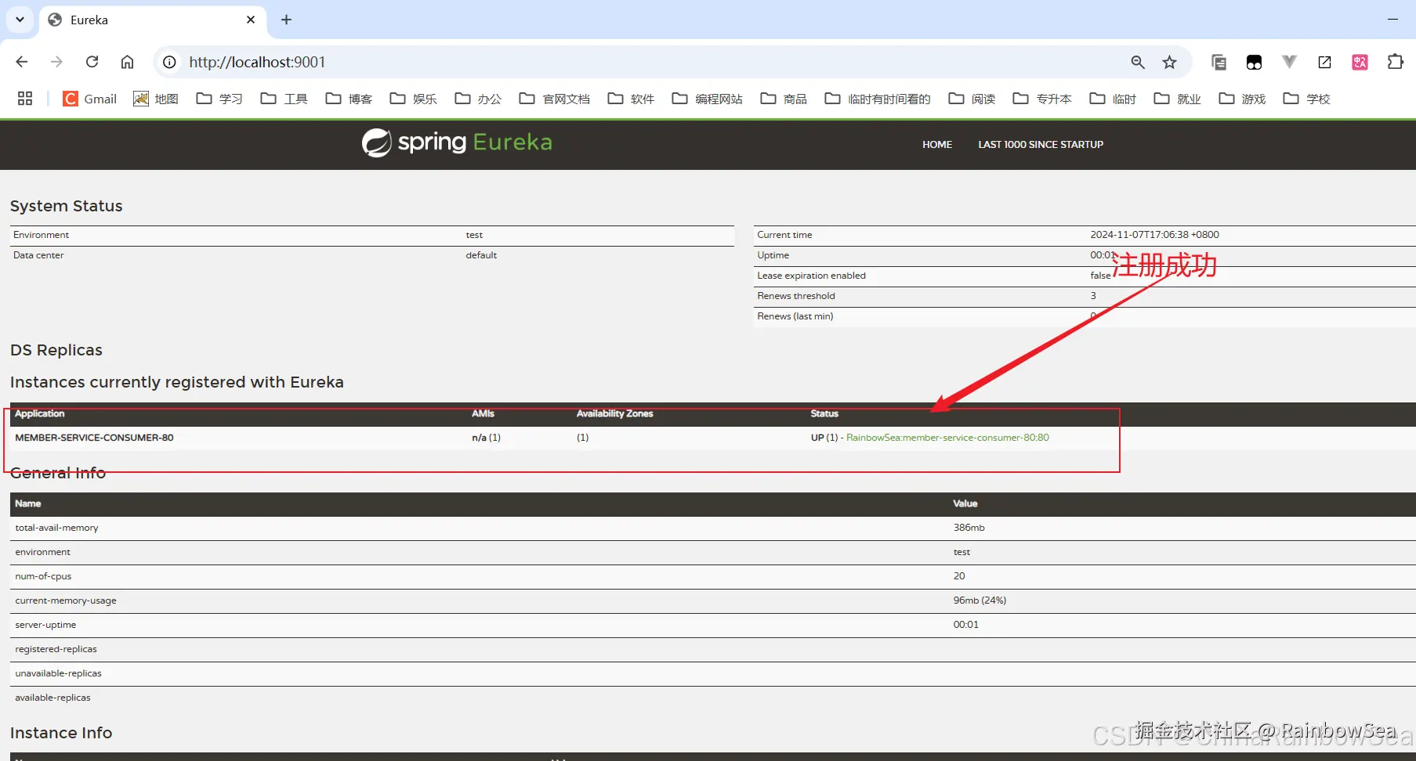The width and height of the screenshot is (1416, 761).
Task: Click the Availability Zones column header
Action: pos(614,413)
